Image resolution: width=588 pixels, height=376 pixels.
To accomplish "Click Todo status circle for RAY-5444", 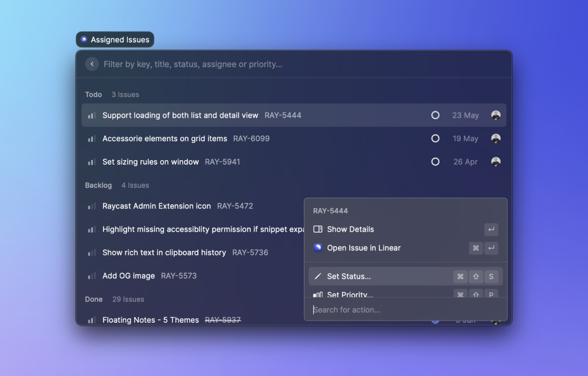I will [x=435, y=115].
